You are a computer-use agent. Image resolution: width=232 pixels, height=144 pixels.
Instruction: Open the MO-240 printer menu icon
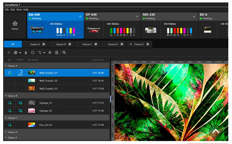[194, 16]
